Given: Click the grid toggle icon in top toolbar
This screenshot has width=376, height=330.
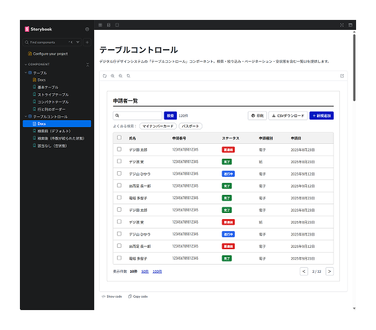Looking at the screenshot, I should pyautogui.click(x=100, y=25).
